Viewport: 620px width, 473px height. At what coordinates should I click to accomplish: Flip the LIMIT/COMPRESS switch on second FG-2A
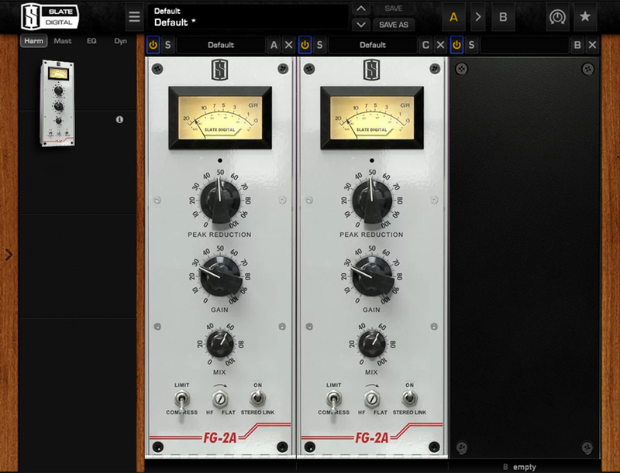(333, 399)
